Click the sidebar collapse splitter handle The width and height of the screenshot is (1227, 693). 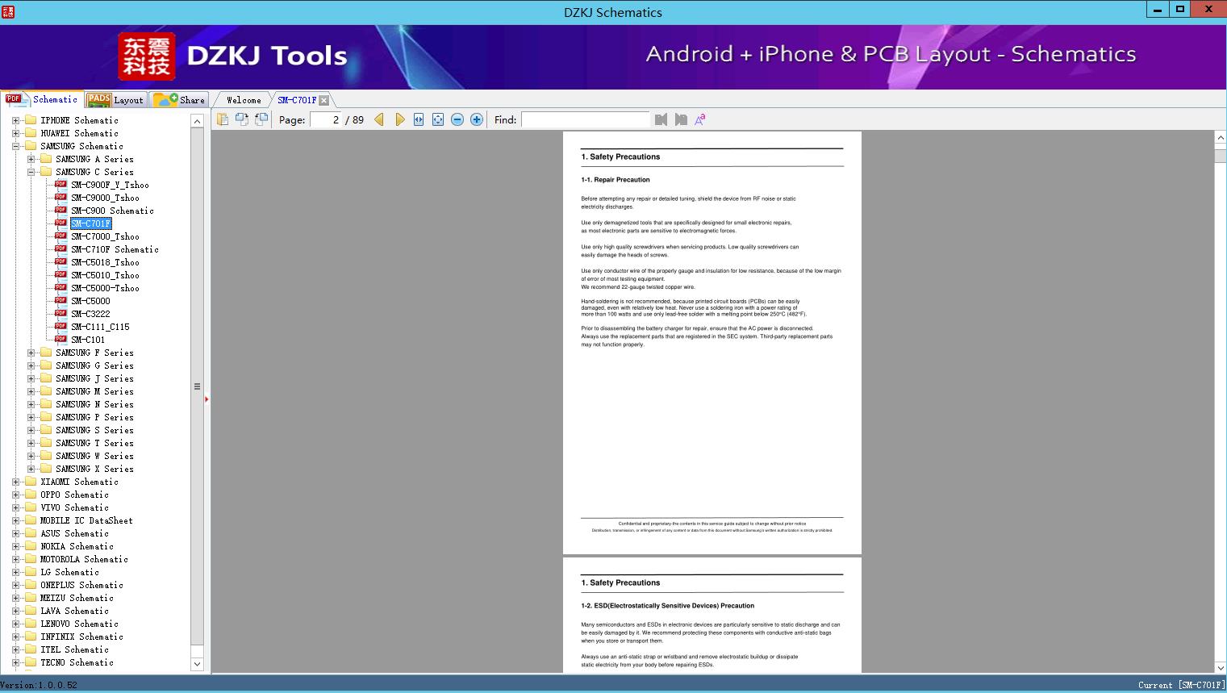(x=207, y=399)
